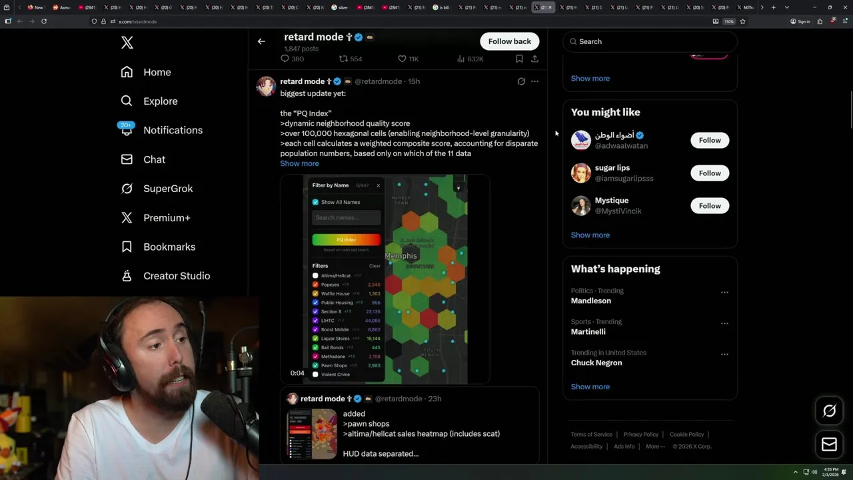Select Notifications in navigation menu

[x=173, y=130]
